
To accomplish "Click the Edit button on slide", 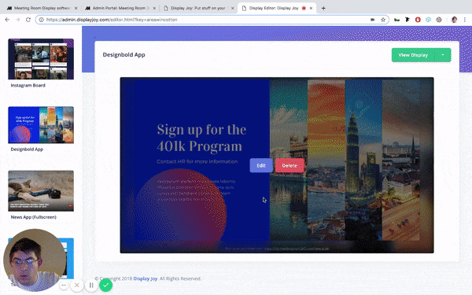I will [261, 165].
